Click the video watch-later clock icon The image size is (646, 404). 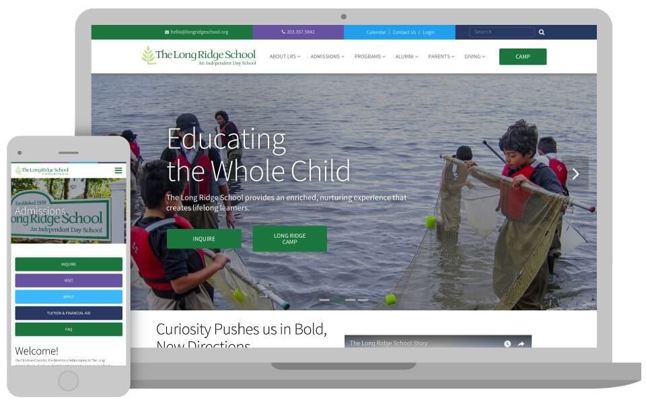(x=507, y=343)
